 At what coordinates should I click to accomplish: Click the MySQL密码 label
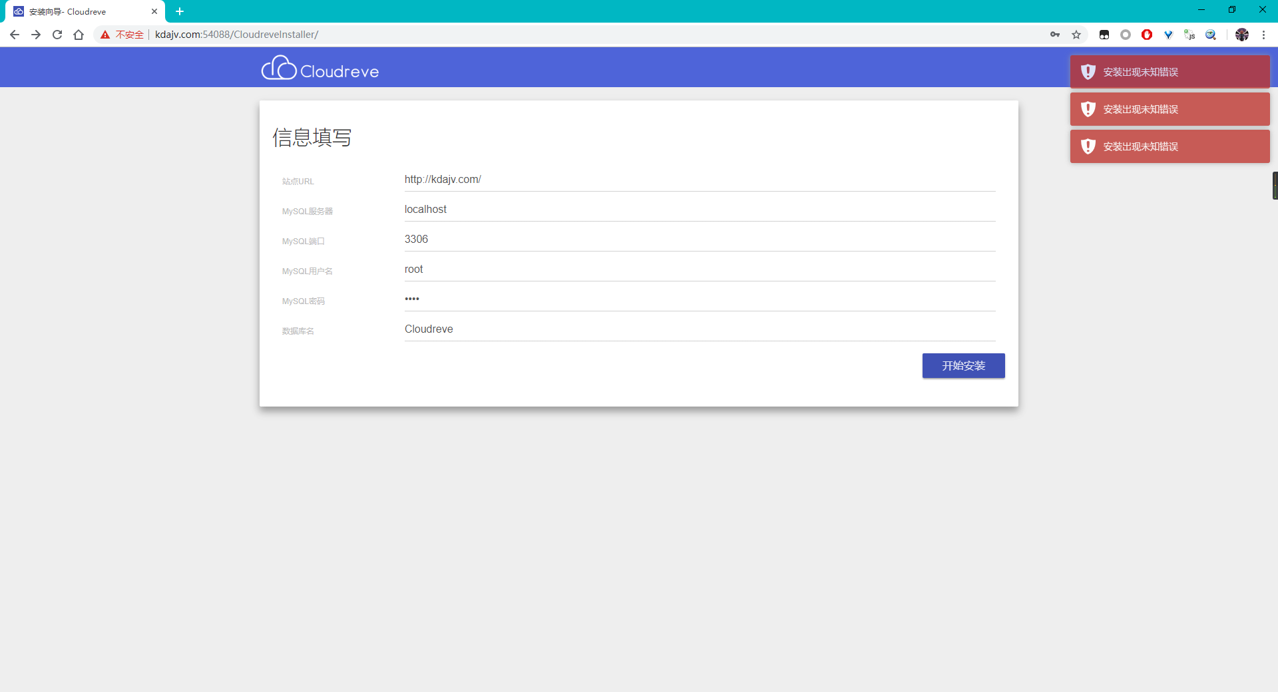point(303,301)
